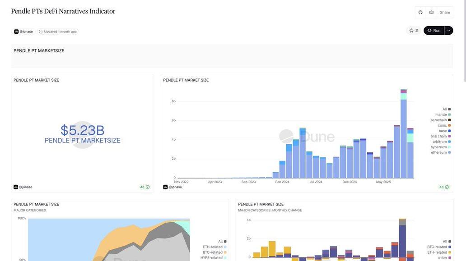Open the GitHub icon link
This screenshot has height=261, width=466.
[x=420, y=12]
